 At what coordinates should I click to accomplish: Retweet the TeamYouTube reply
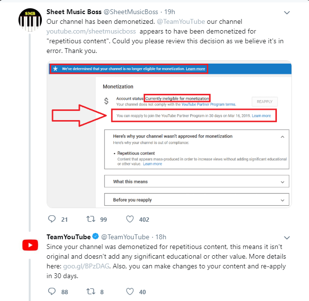(91, 292)
